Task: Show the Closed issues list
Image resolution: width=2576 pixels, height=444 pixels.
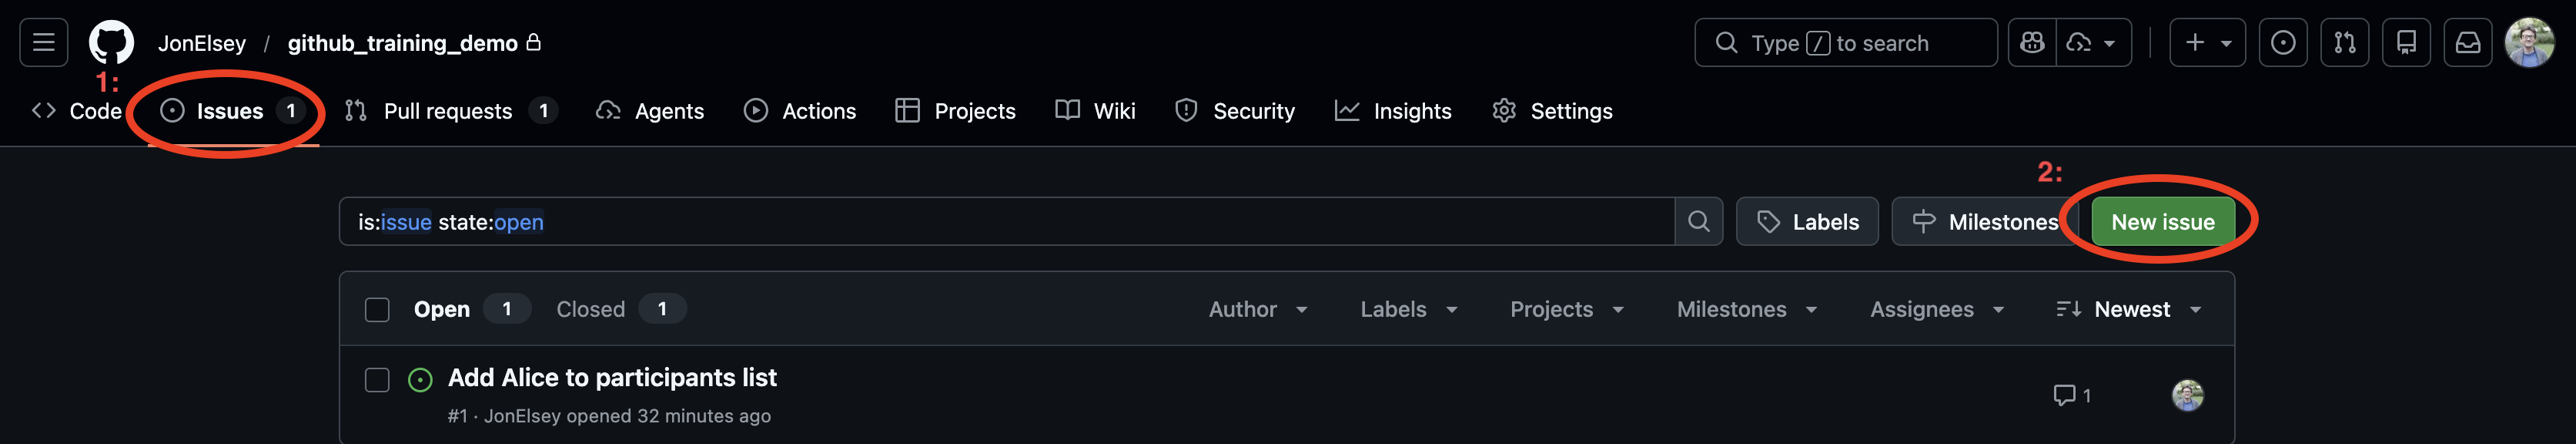Action: [591, 310]
